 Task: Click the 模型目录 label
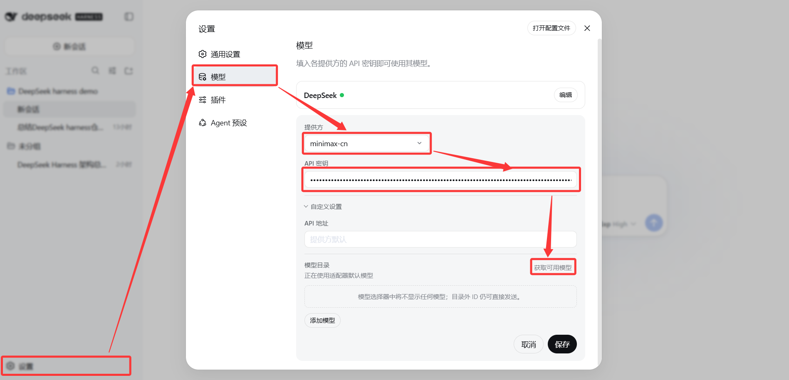(x=317, y=265)
